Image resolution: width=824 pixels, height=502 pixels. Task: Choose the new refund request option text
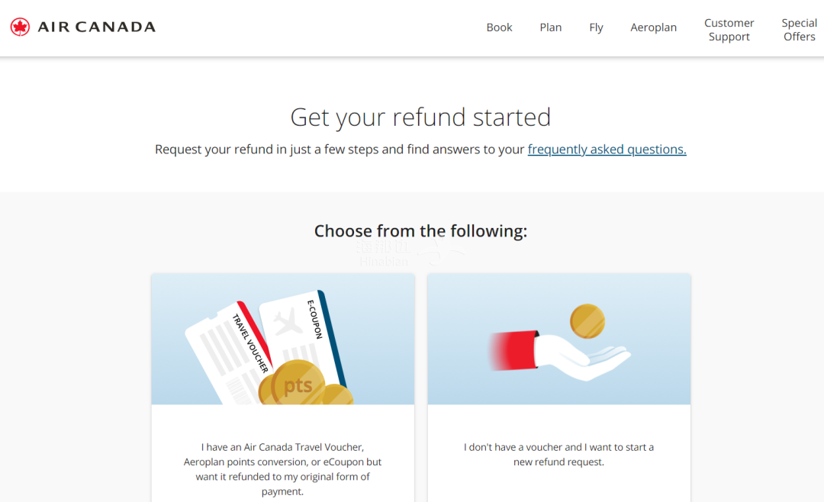tap(558, 454)
